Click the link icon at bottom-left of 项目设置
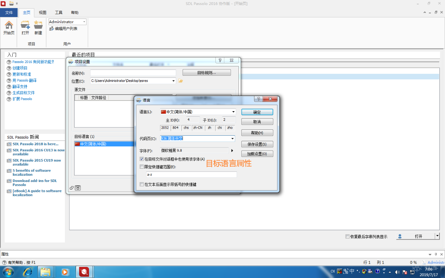This screenshot has width=445, height=278. [x=72, y=188]
